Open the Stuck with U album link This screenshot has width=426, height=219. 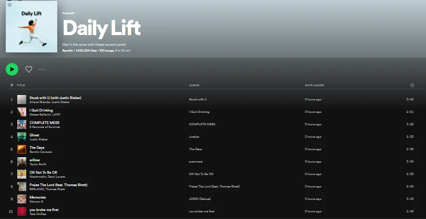[198, 100]
